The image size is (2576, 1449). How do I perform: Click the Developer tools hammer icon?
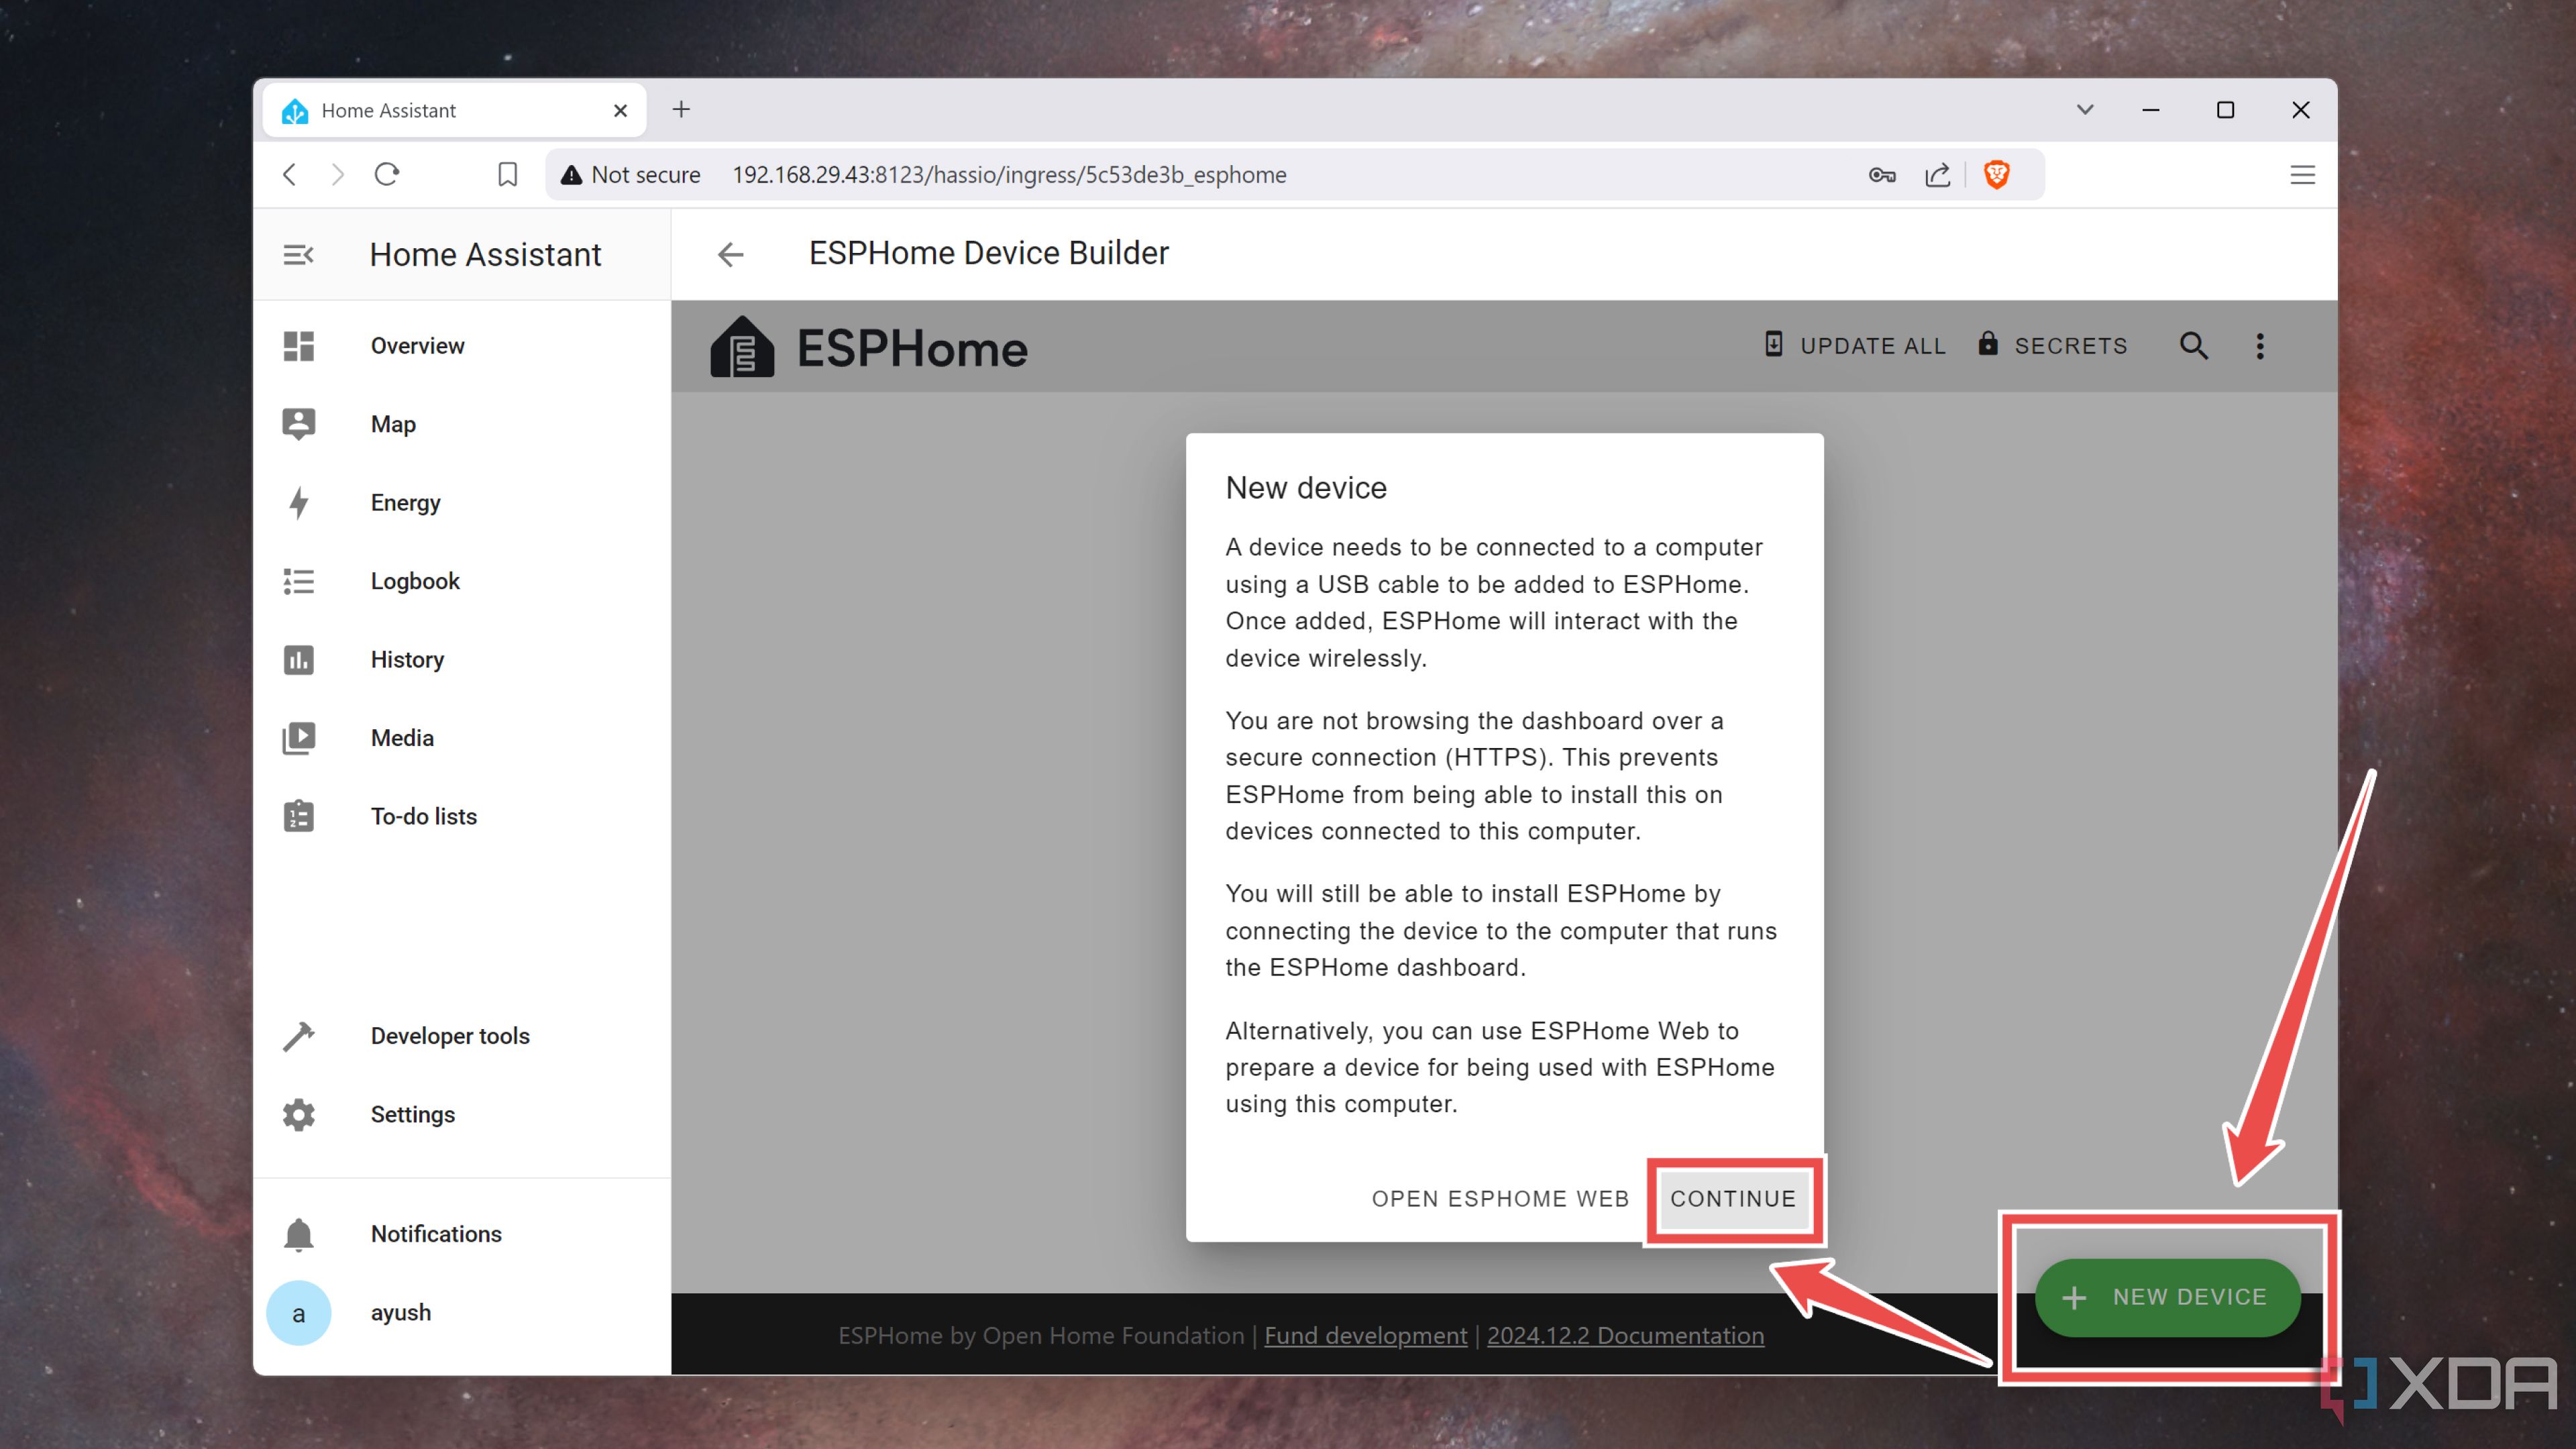coord(298,1036)
